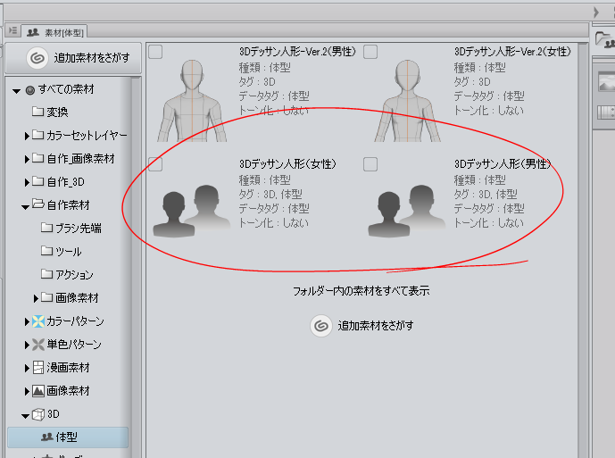
Task: Click the 3D cube category icon
Action: (x=38, y=414)
